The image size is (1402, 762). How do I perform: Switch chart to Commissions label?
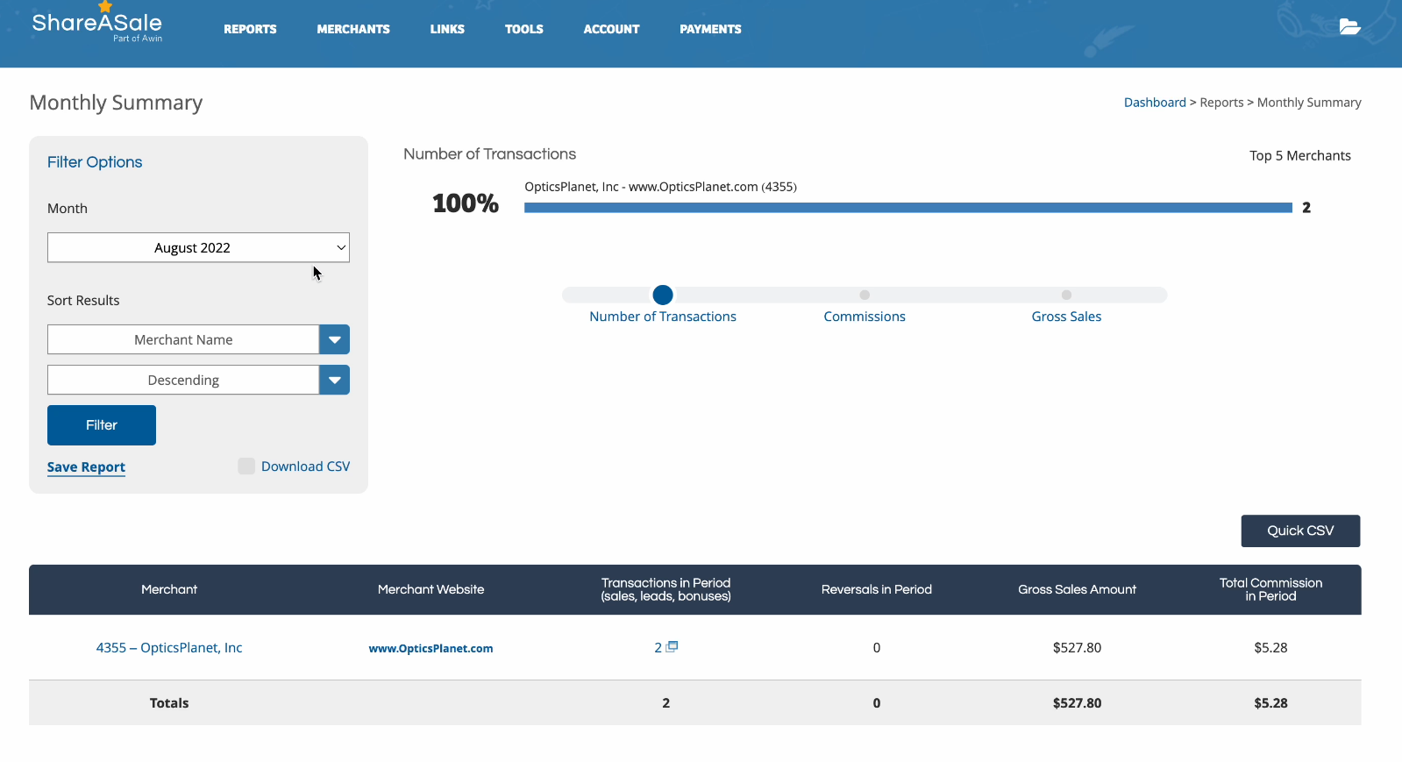point(865,317)
